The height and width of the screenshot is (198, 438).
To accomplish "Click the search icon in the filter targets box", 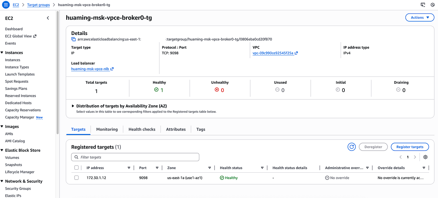I will [77, 157].
